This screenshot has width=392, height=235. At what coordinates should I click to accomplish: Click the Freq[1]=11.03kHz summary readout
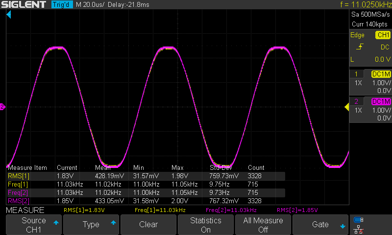click(160, 210)
